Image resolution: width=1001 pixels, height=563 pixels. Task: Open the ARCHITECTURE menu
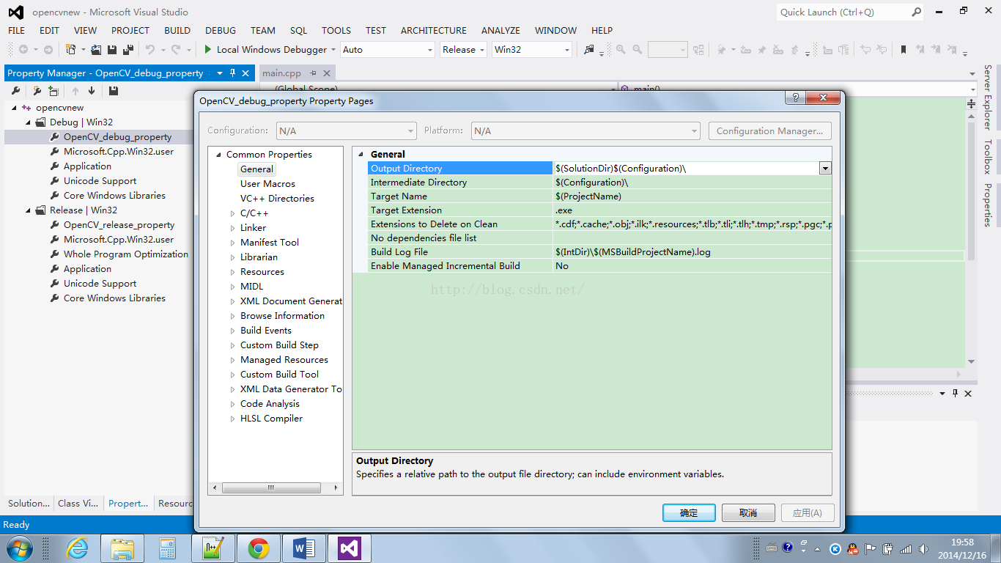434,30
